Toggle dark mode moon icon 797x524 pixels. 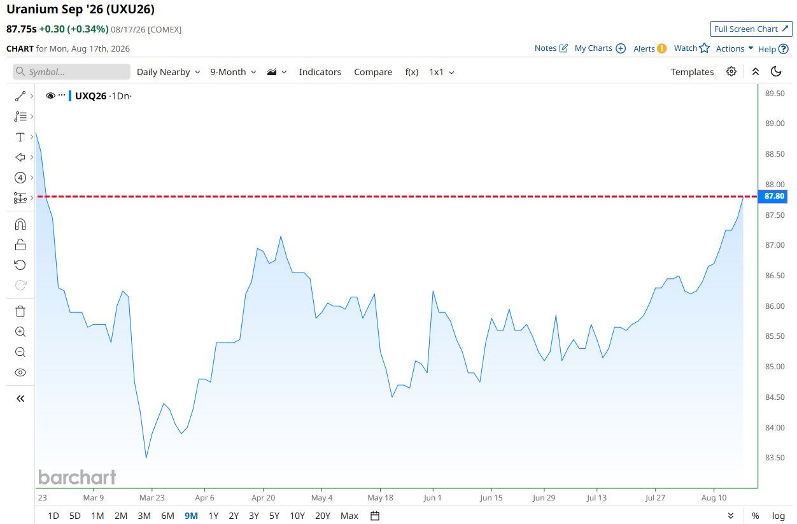point(776,71)
